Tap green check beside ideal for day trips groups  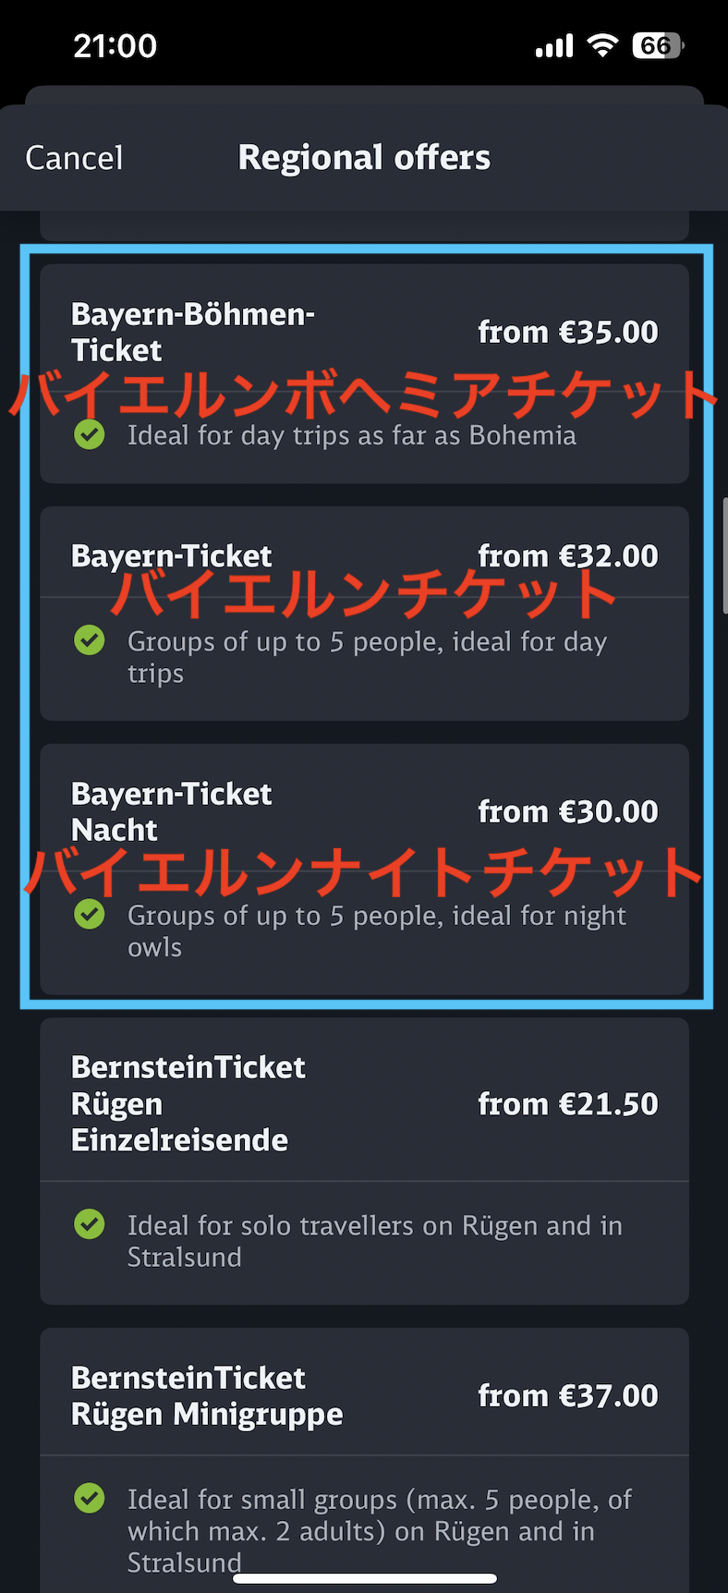pyautogui.click(x=90, y=639)
